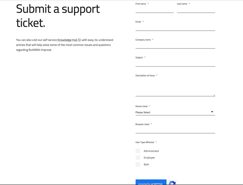Focus the First name input field
Viewport: 243px width, 185px height.
click(x=155, y=10)
